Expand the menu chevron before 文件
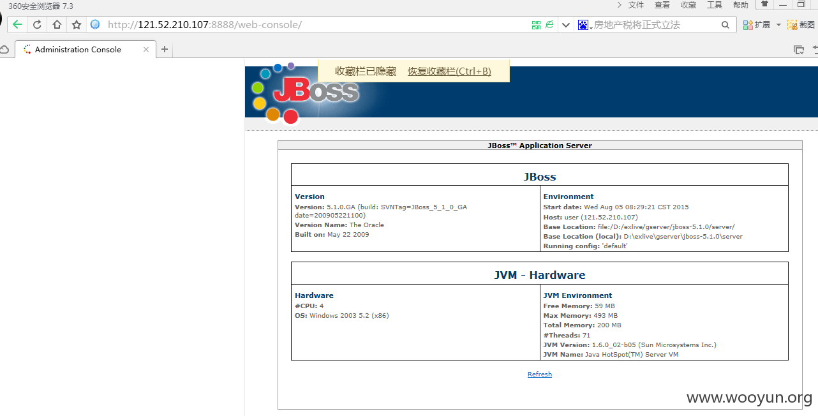Screen dimensions: 818x416 point(620,5)
